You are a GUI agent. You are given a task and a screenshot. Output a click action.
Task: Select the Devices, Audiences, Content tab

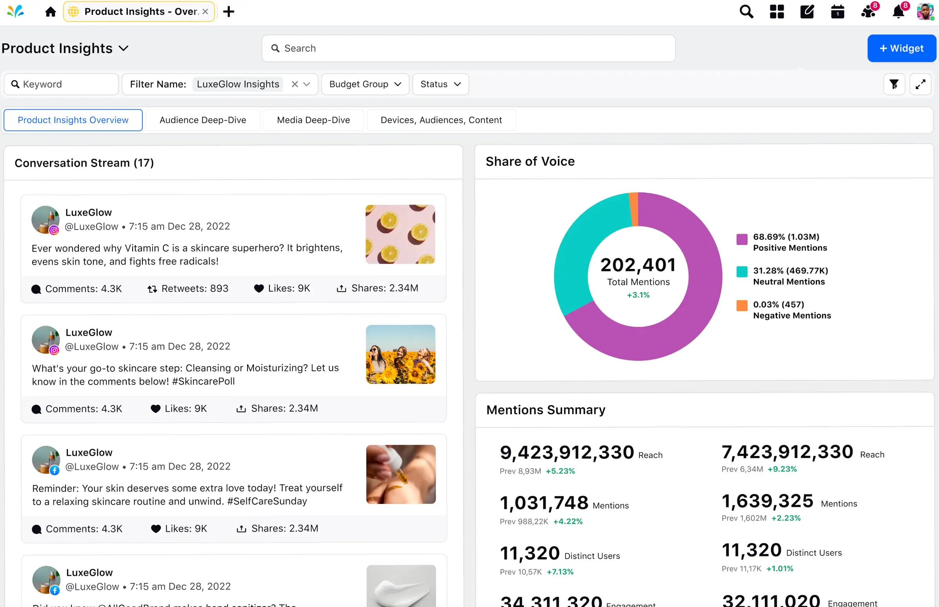point(441,120)
